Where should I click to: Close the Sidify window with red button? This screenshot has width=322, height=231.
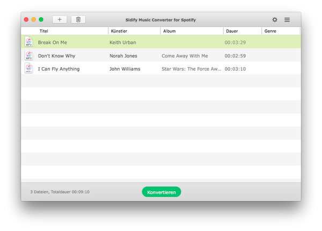click(26, 19)
